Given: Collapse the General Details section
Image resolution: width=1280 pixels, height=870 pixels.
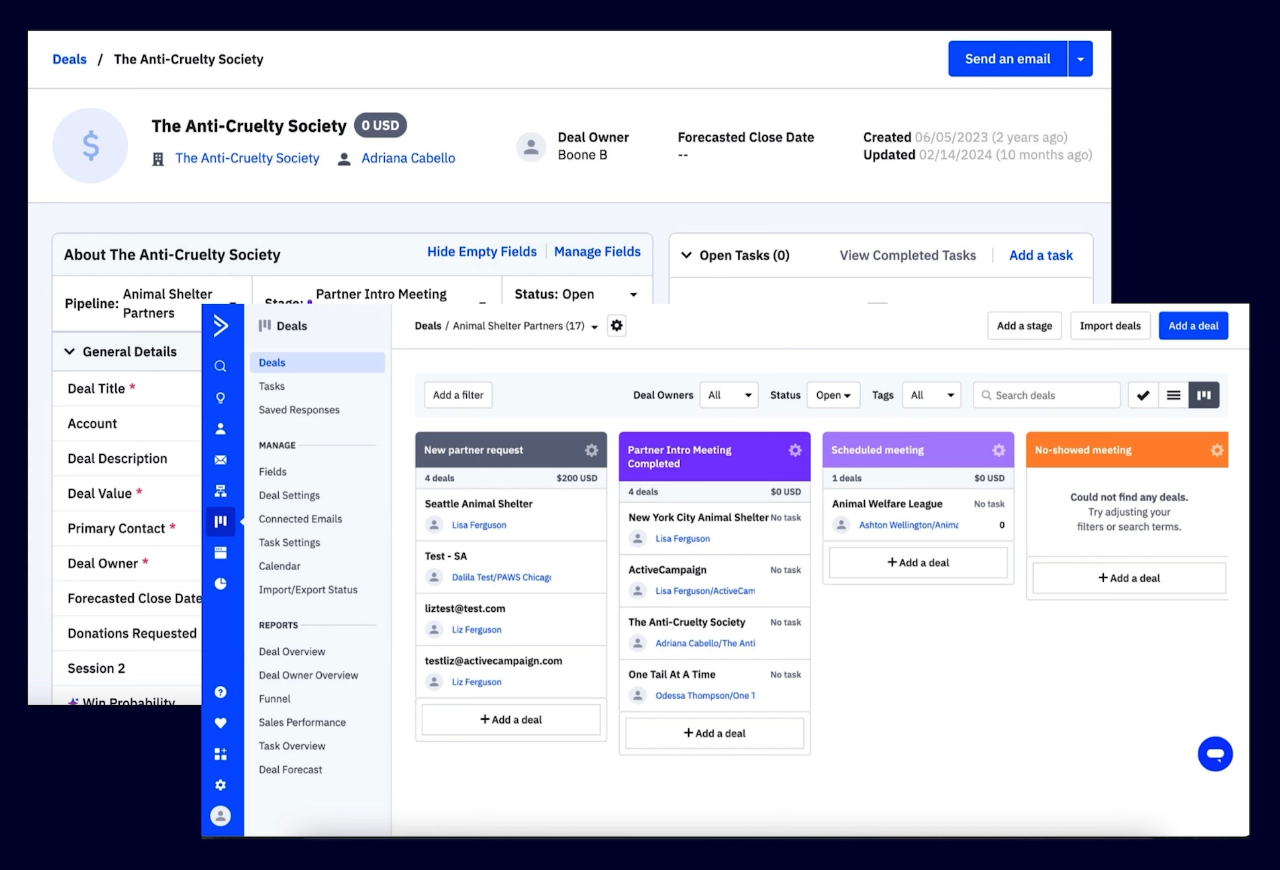Looking at the screenshot, I should tap(70, 352).
